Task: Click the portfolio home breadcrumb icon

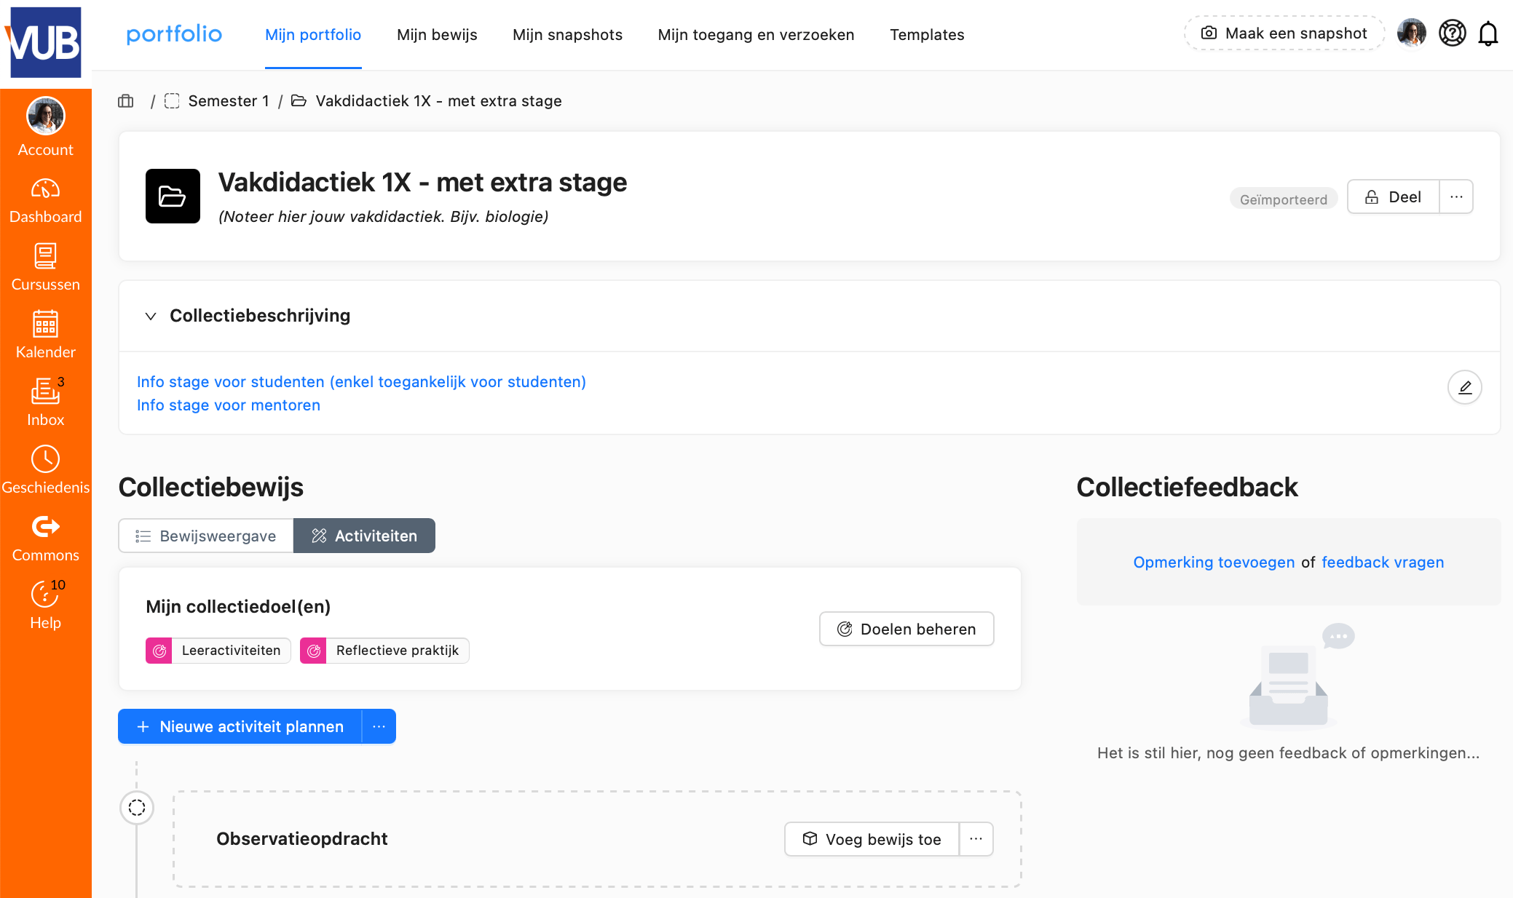Action: tap(126, 101)
